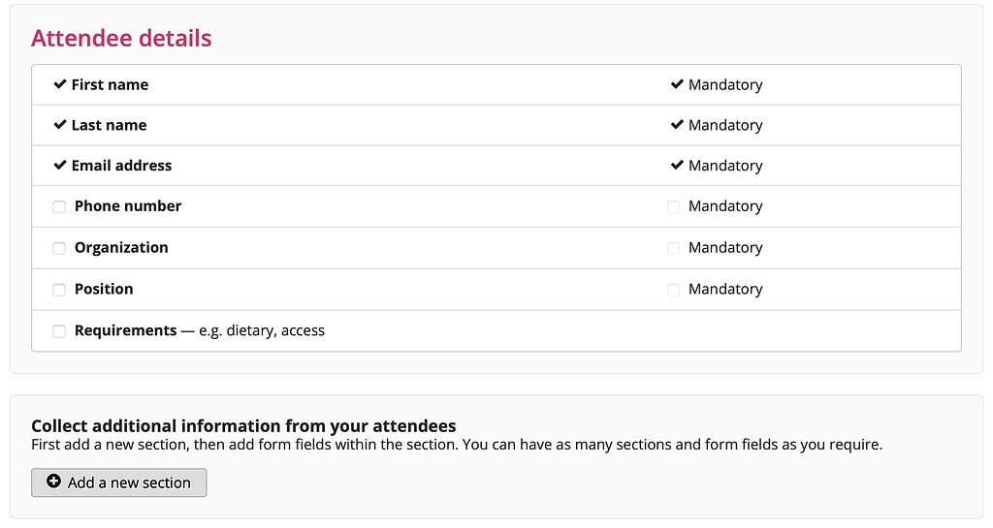Image resolution: width=993 pixels, height=528 pixels.
Task: Click the Phone number label
Action: (x=128, y=206)
